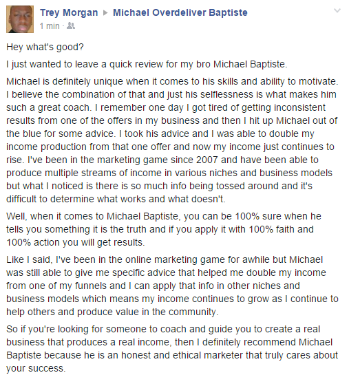Image resolution: width=349 pixels, height=375 pixels.
Task: Open the post's 1 min timestamp
Action: (x=50, y=26)
